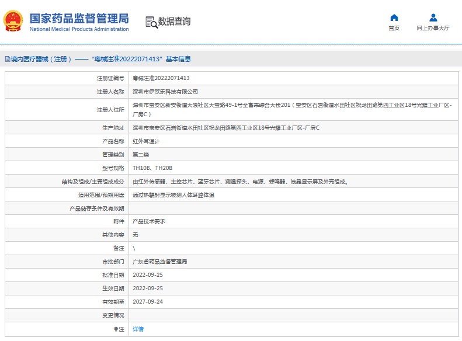Click the 有效期至 row label
Screen dimensions: 462x341
(113, 302)
